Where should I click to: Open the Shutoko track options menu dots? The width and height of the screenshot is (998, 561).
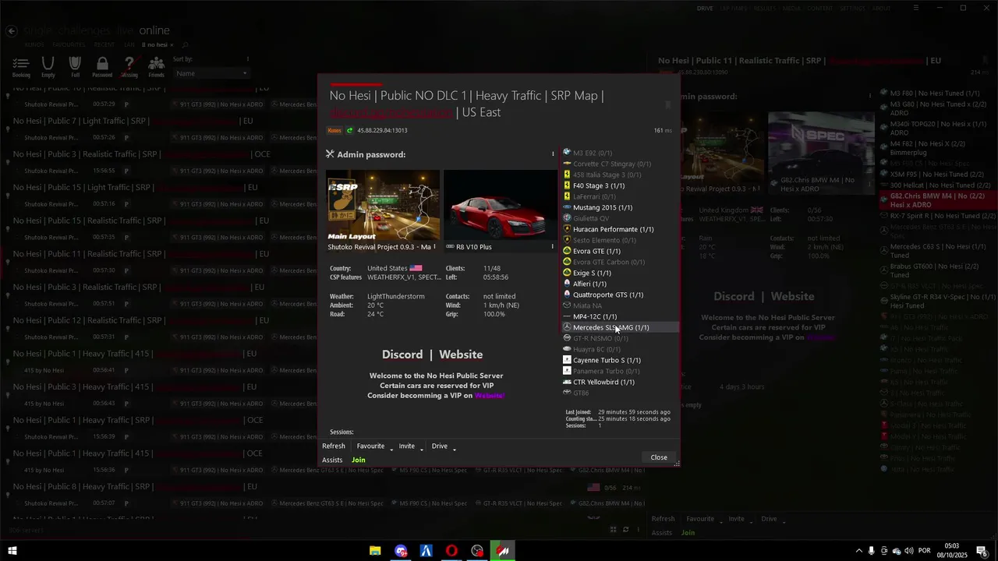435,247
